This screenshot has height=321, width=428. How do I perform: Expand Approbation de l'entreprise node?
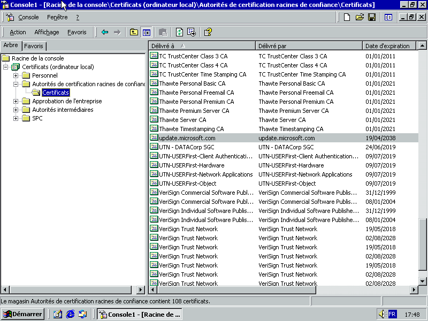(16, 101)
